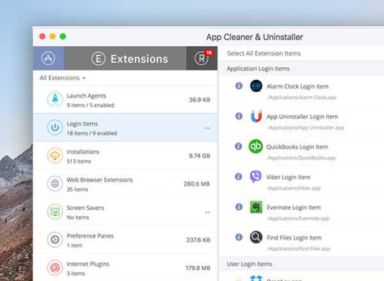
Task: Open the Applications tab icon
Action: point(48,58)
